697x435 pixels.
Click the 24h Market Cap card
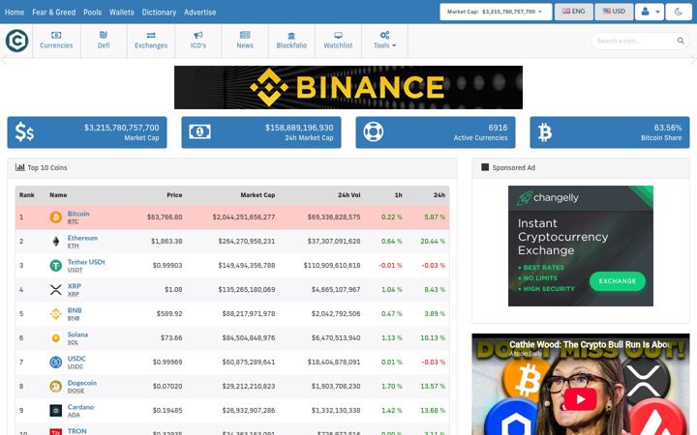pyautogui.click(x=261, y=132)
